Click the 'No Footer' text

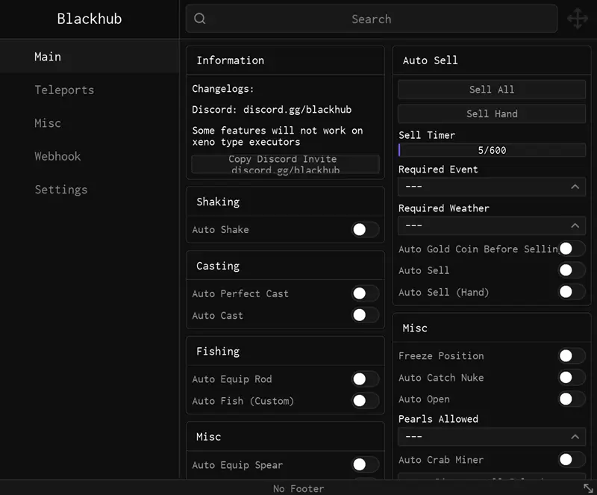pos(298,488)
